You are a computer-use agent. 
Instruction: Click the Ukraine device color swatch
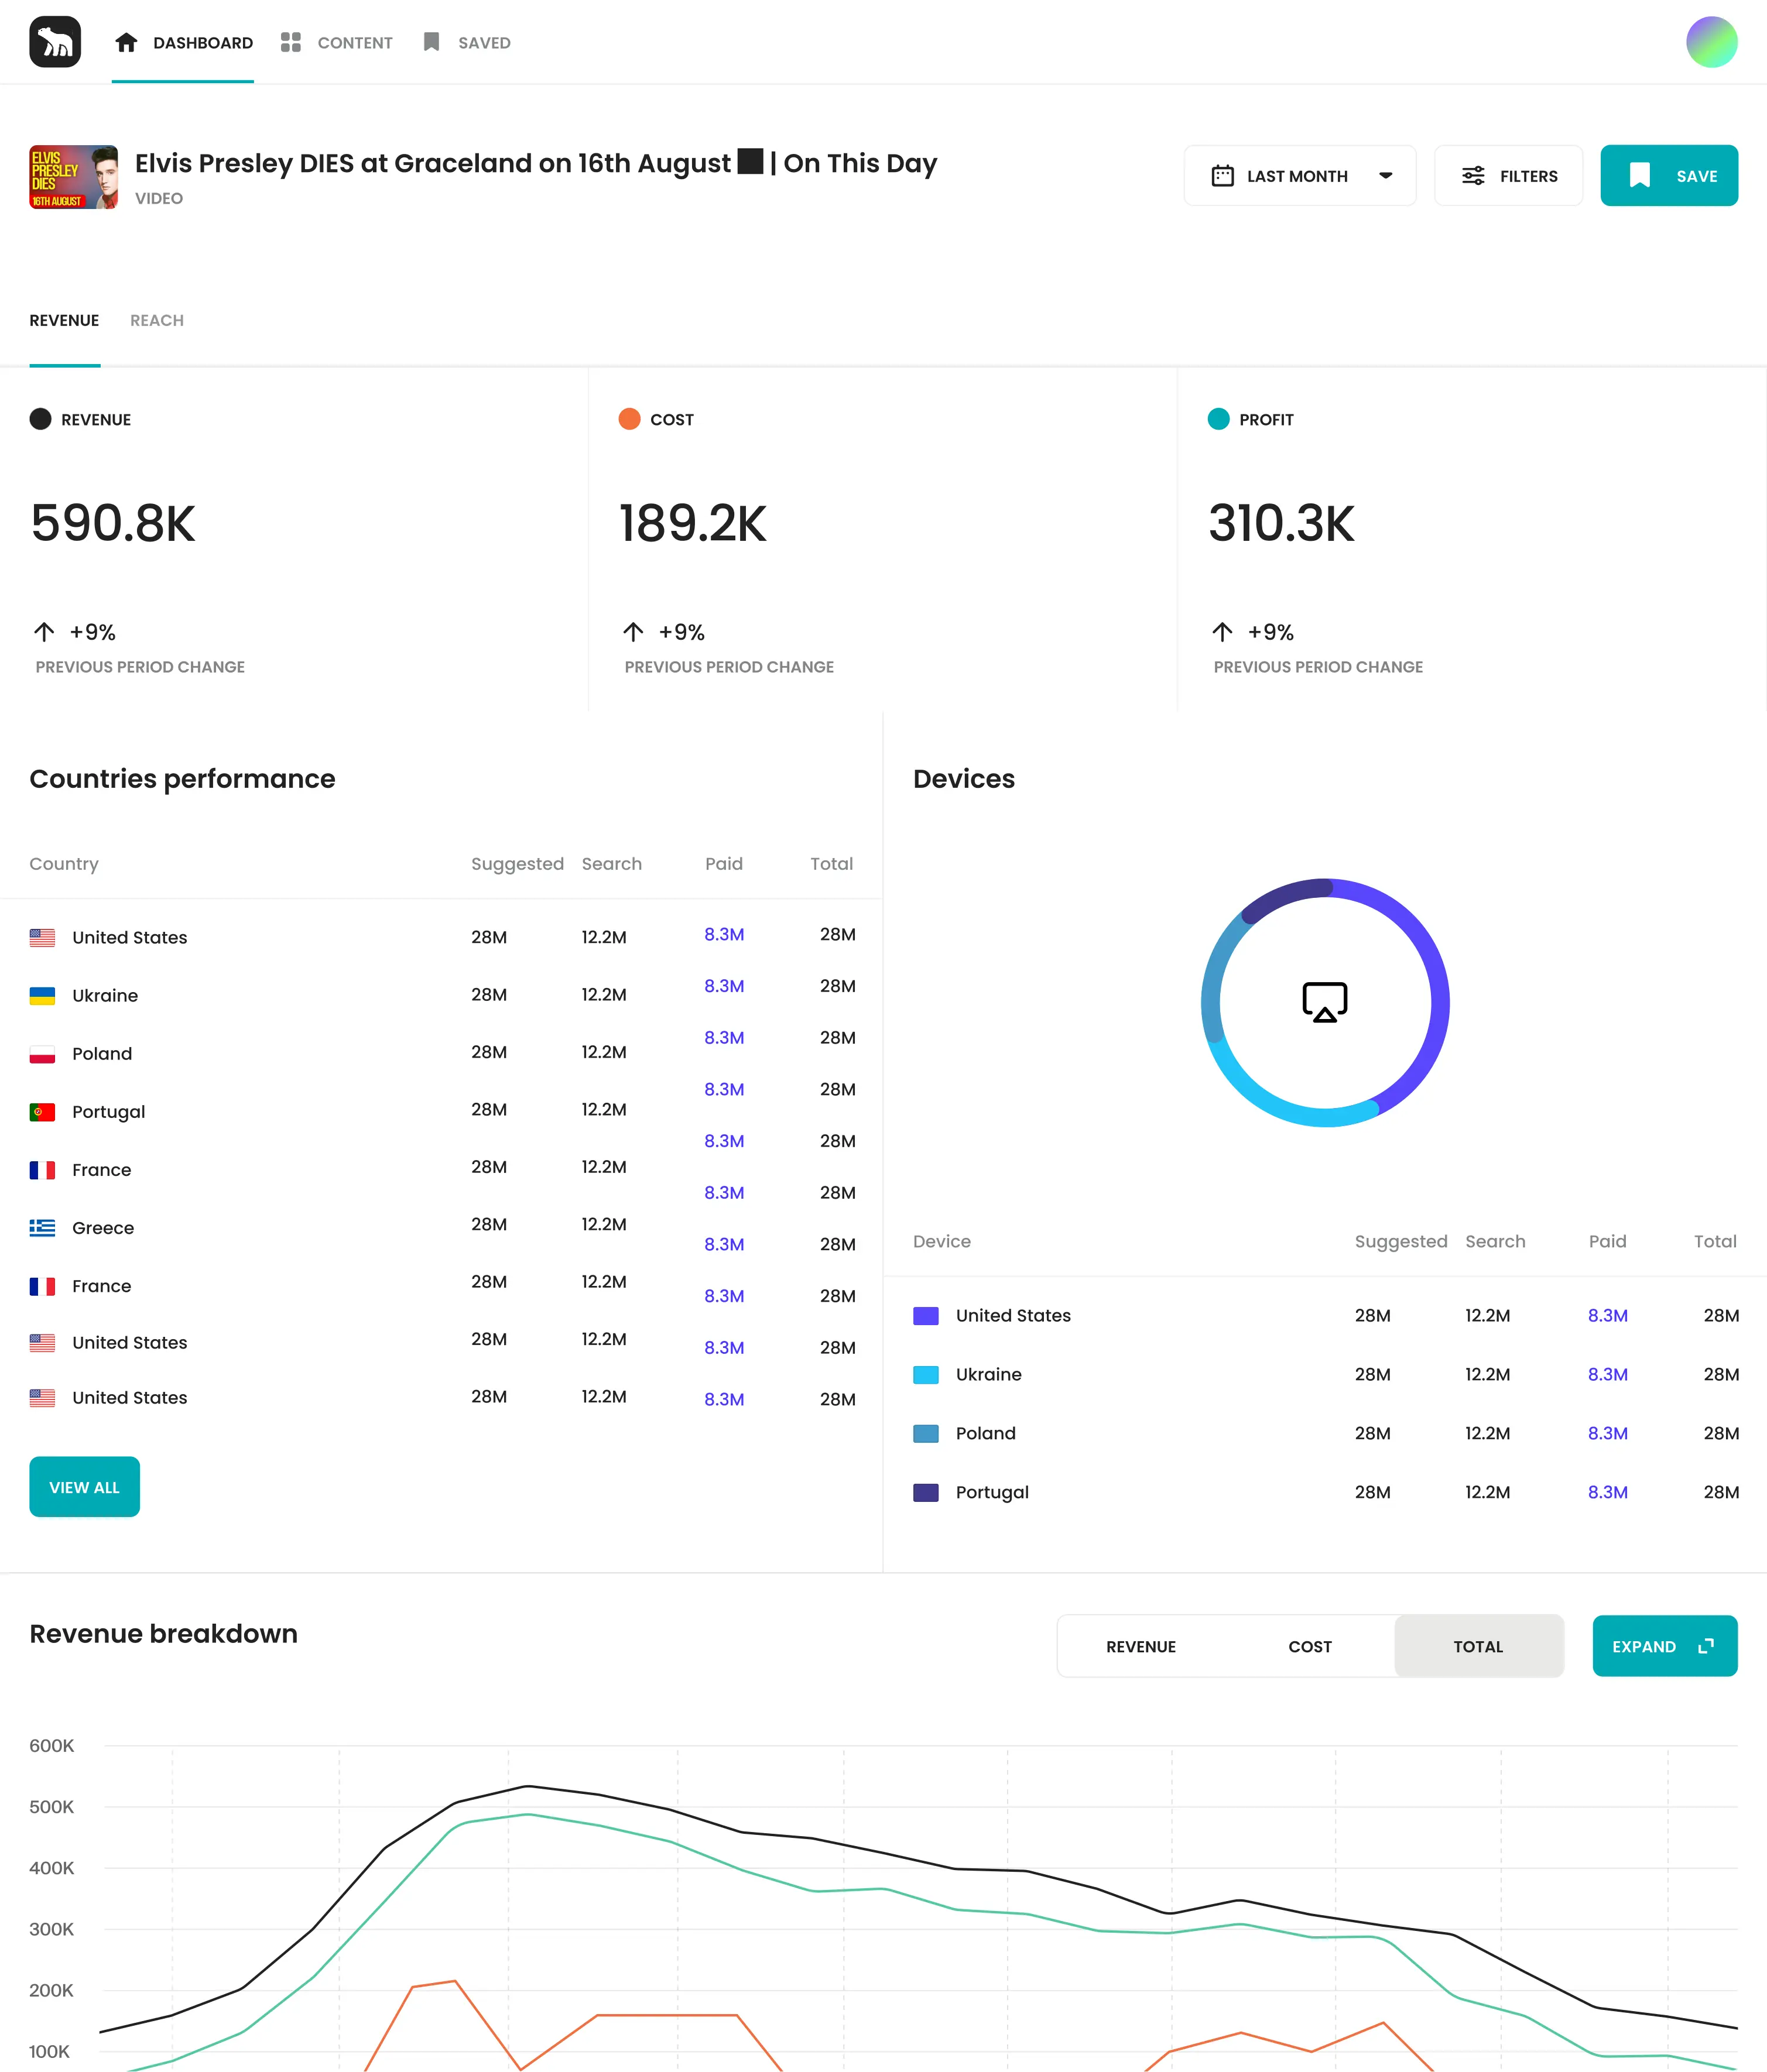tap(926, 1375)
